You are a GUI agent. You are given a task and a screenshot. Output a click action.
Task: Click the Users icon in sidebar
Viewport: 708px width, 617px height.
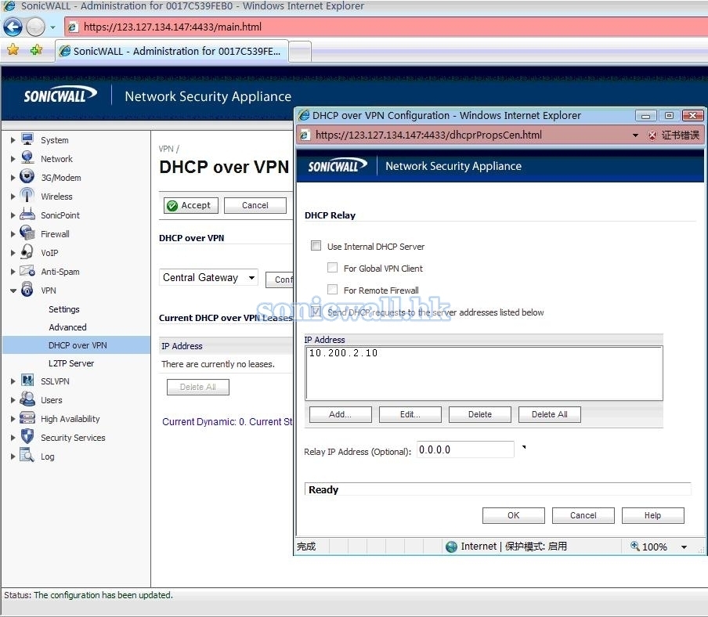27,399
